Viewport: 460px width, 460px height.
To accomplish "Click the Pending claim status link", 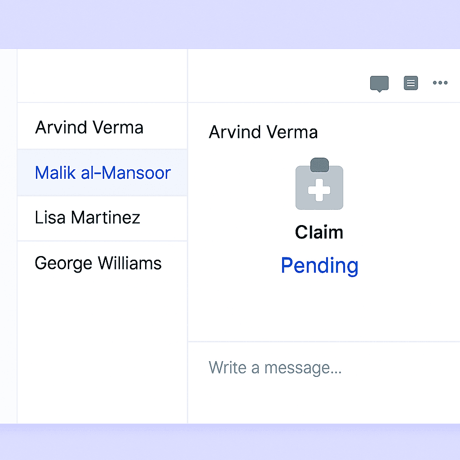I will point(319,265).
